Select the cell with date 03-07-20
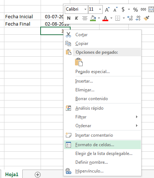Viewport: 154px width, 178px height. 52,16
